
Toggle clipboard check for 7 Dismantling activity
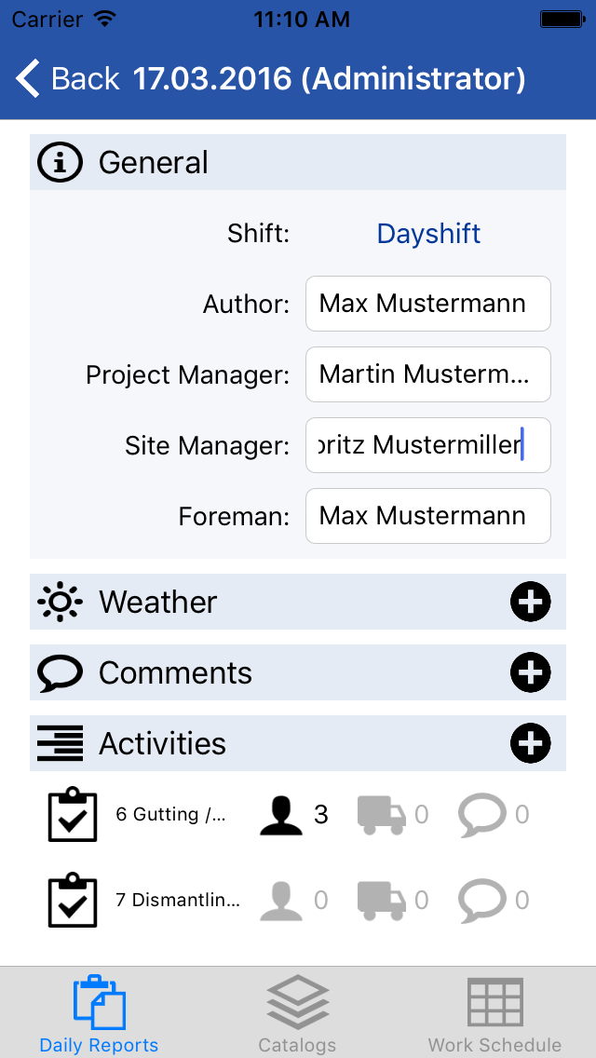73,900
